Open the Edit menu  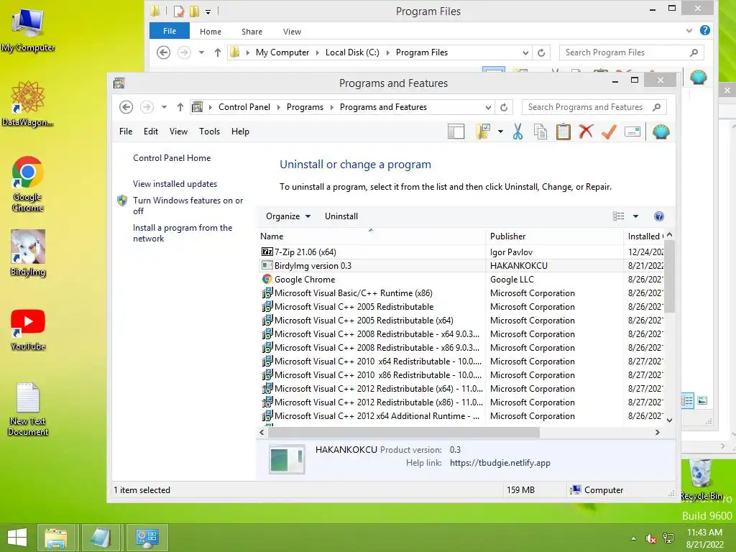click(151, 132)
